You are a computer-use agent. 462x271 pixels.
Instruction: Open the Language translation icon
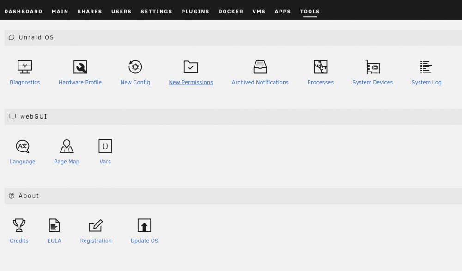pos(22,146)
